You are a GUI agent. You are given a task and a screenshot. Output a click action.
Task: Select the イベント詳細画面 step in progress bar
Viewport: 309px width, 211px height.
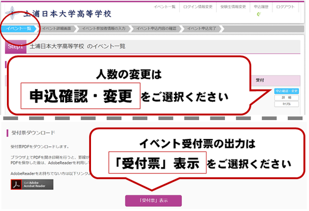(57, 29)
